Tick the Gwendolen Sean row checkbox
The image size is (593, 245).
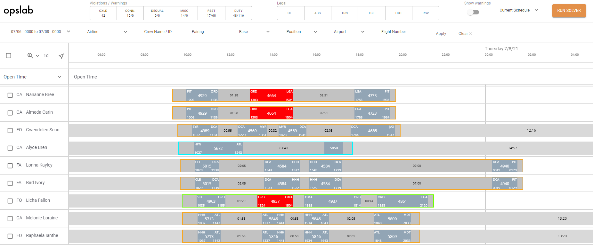(10, 130)
